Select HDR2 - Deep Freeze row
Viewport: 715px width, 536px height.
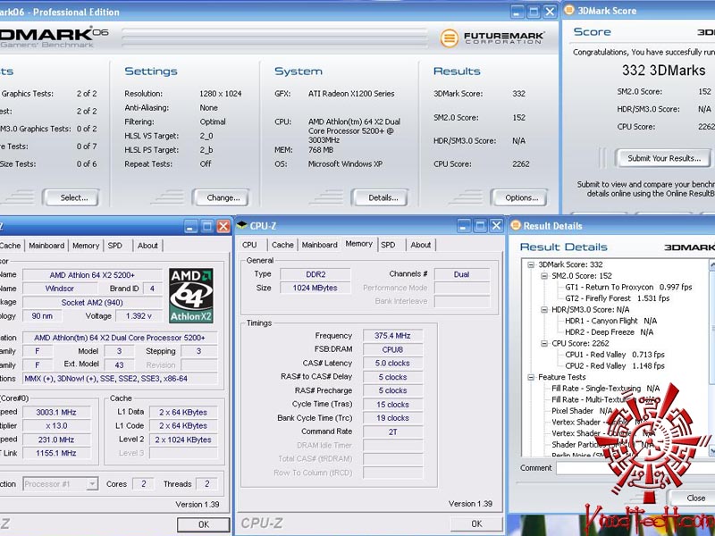pyautogui.click(x=609, y=332)
